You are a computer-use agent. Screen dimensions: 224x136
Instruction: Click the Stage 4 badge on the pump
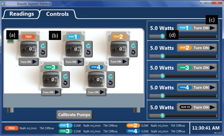96,67
